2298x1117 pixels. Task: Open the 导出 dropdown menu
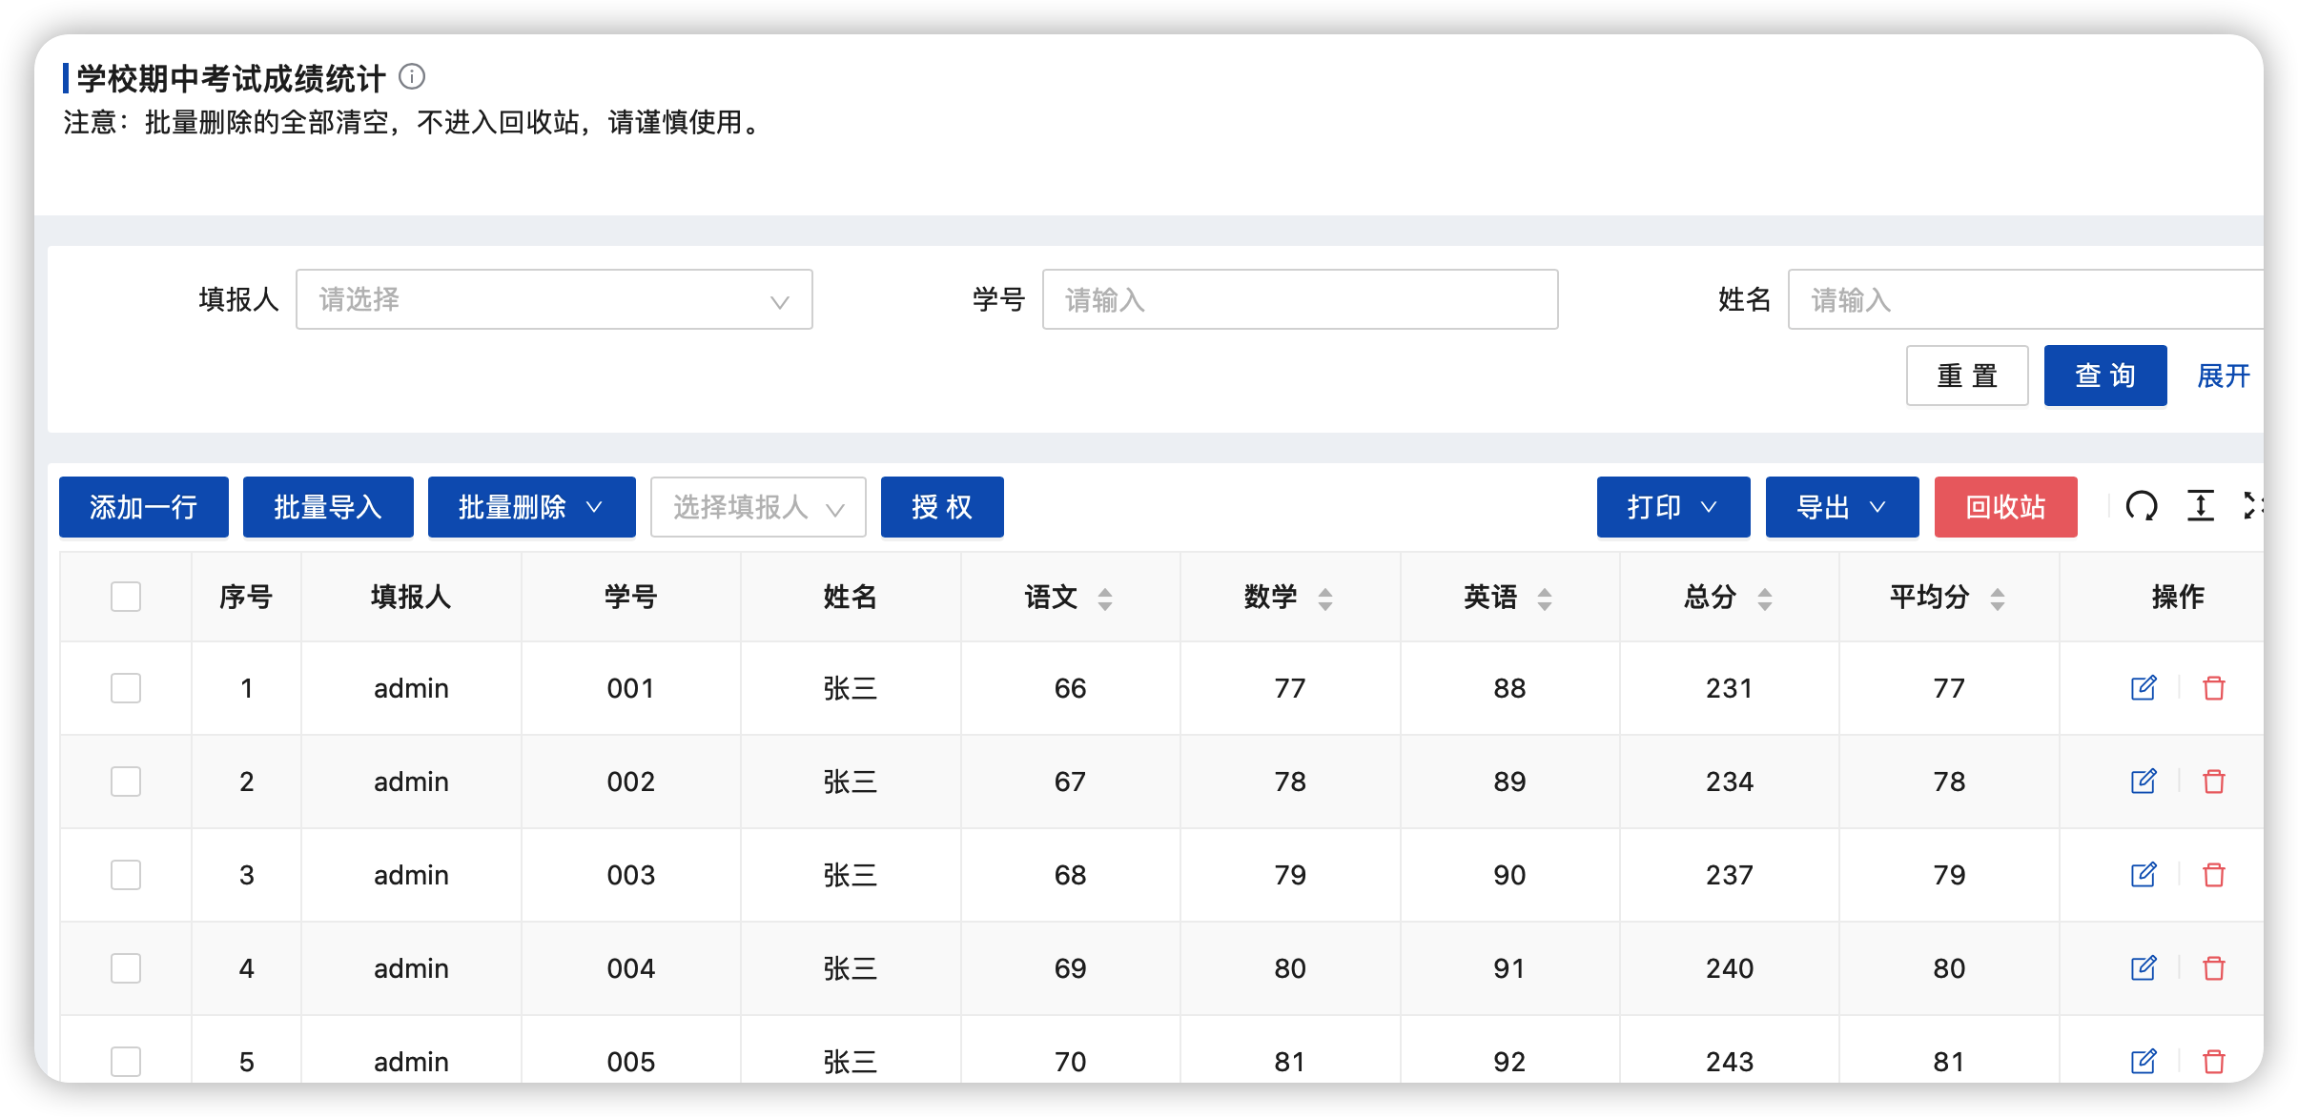[1841, 507]
